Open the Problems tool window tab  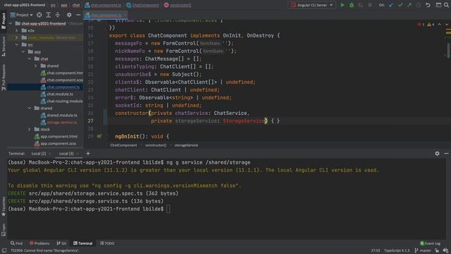(39, 243)
